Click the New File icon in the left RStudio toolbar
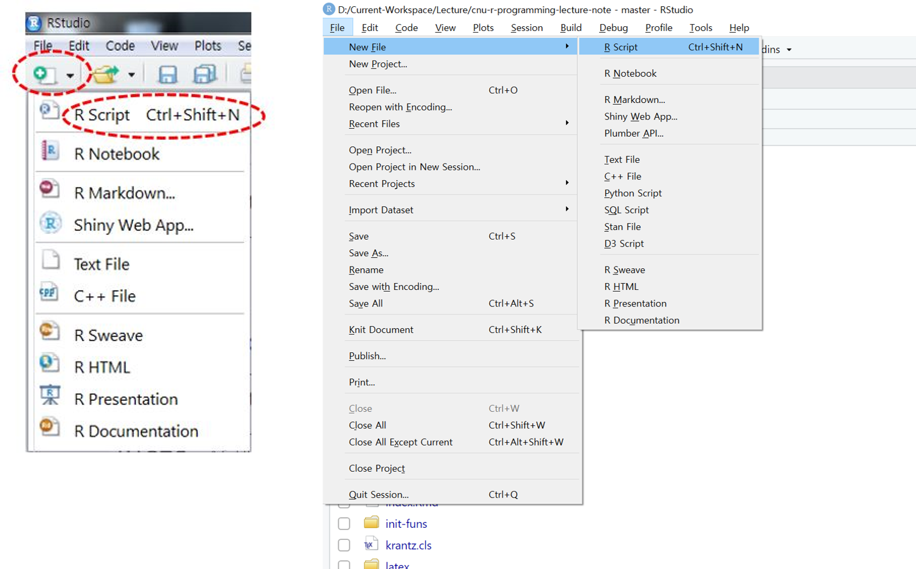This screenshot has width=916, height=569. 44,74
